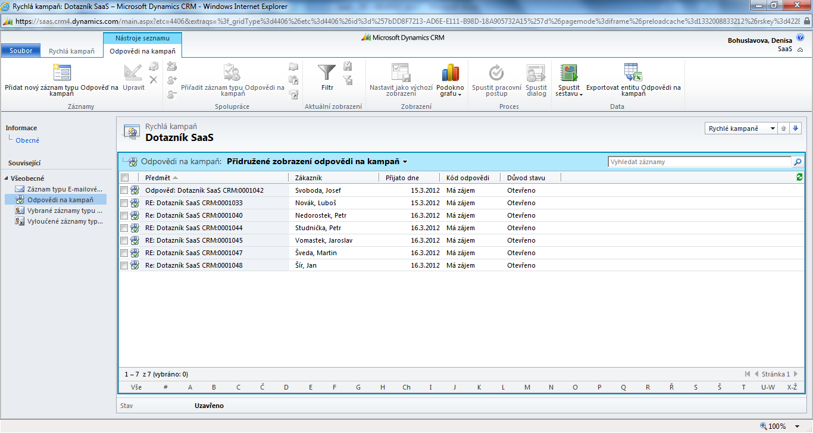Click Spustit pracovní postup icon
This screenshot has height=433, width=813.
pos(496,73)
